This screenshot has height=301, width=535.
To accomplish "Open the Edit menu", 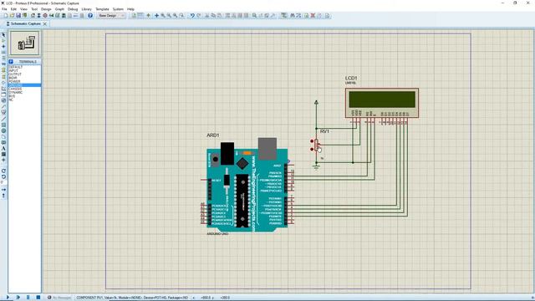I will (13, 9).
